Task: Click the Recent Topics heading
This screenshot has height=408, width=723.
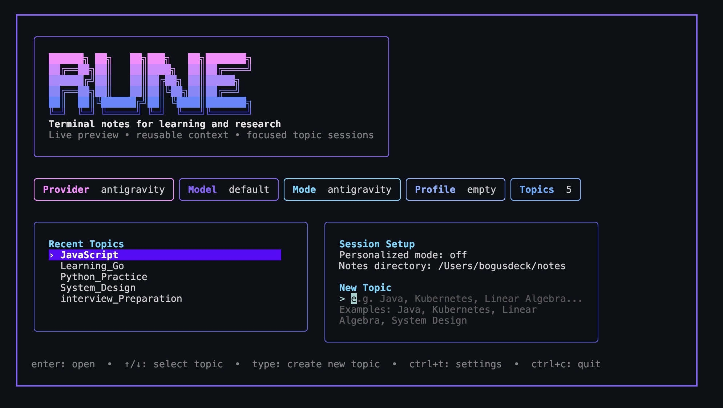Action: 86,244
